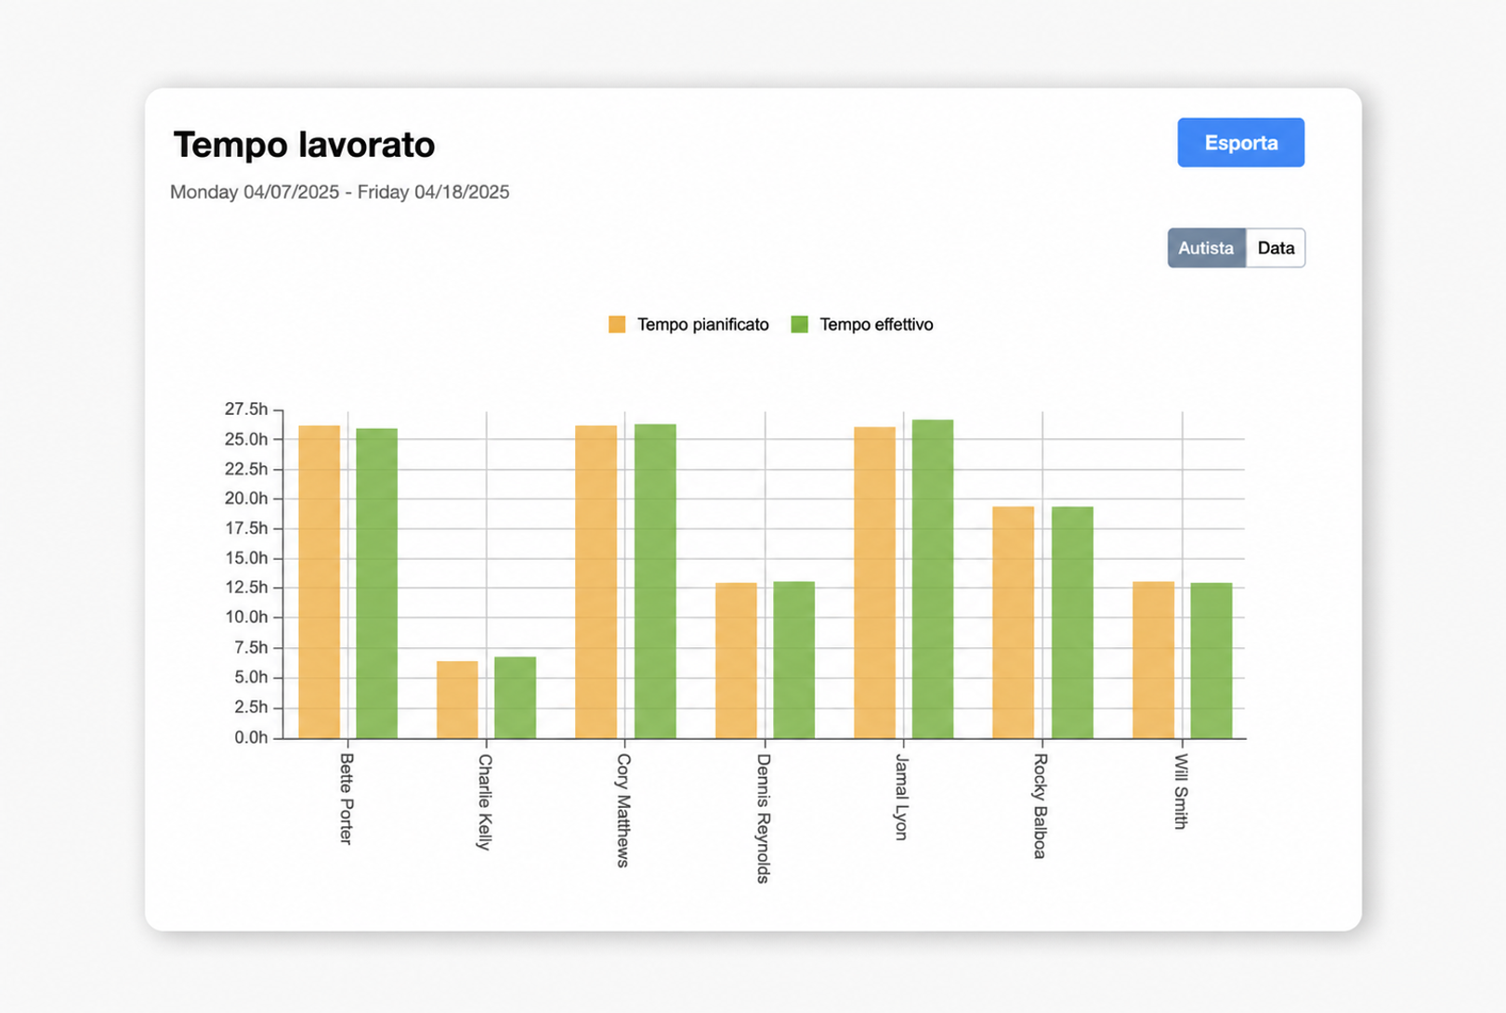Click the Jamal Lyon axis label
Image resolution: width=1506 pixels, height=1013 pixels.
pos(901,797)
